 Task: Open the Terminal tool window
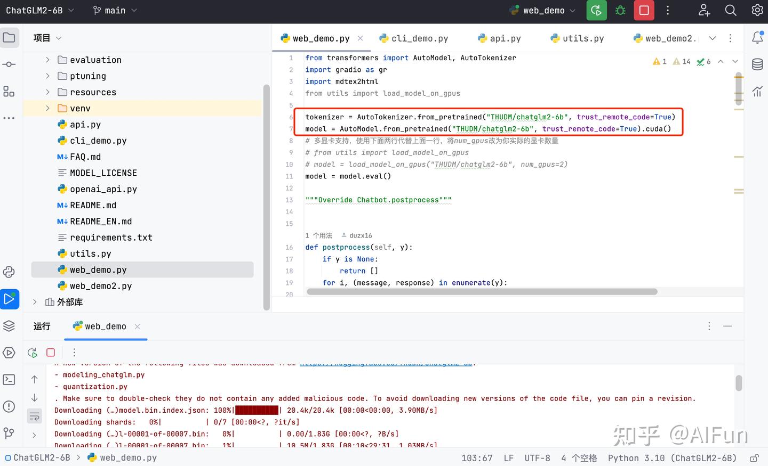(9, 380)
